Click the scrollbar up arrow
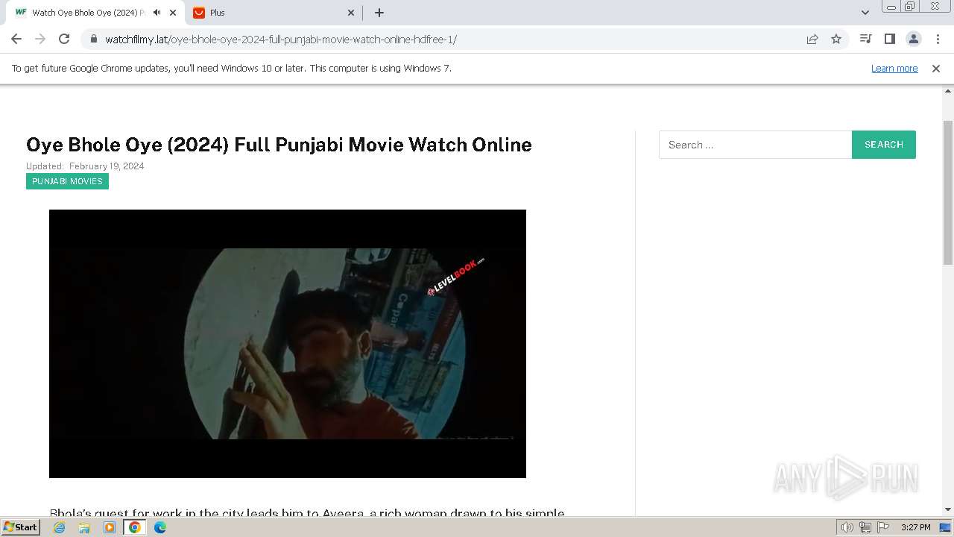This screenshot has width=954, height=537. pos(948,91)
